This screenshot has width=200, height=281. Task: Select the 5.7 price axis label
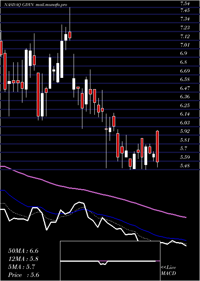(184, 149)
